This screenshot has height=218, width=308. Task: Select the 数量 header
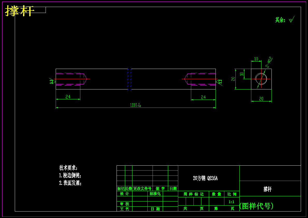tap(217, 194)
